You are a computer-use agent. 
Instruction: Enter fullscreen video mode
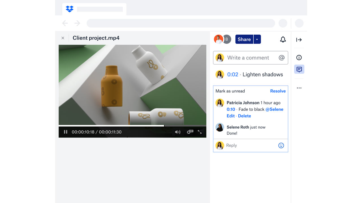200,132
